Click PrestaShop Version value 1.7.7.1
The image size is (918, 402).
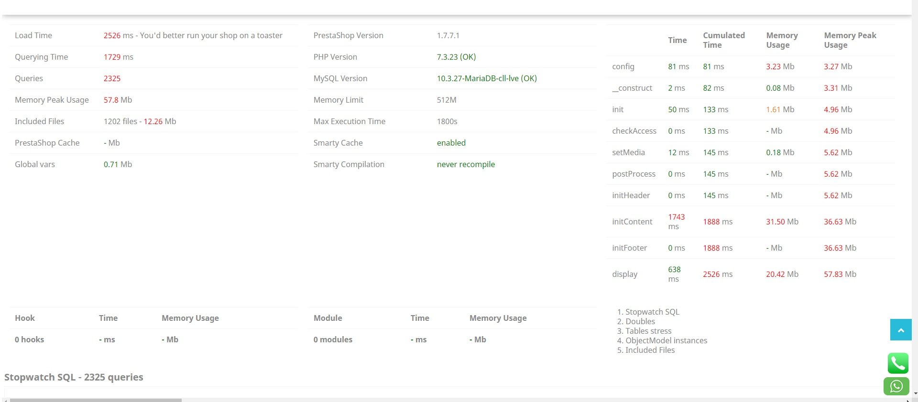click(448, 35)
